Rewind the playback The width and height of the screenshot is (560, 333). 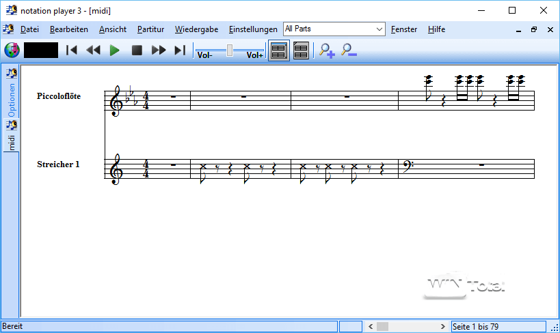tap(93, 50)
